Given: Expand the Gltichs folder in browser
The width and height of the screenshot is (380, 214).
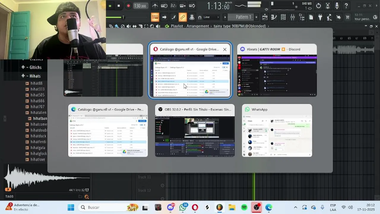Looking at the screenshot, I should [x=31, y=67].
